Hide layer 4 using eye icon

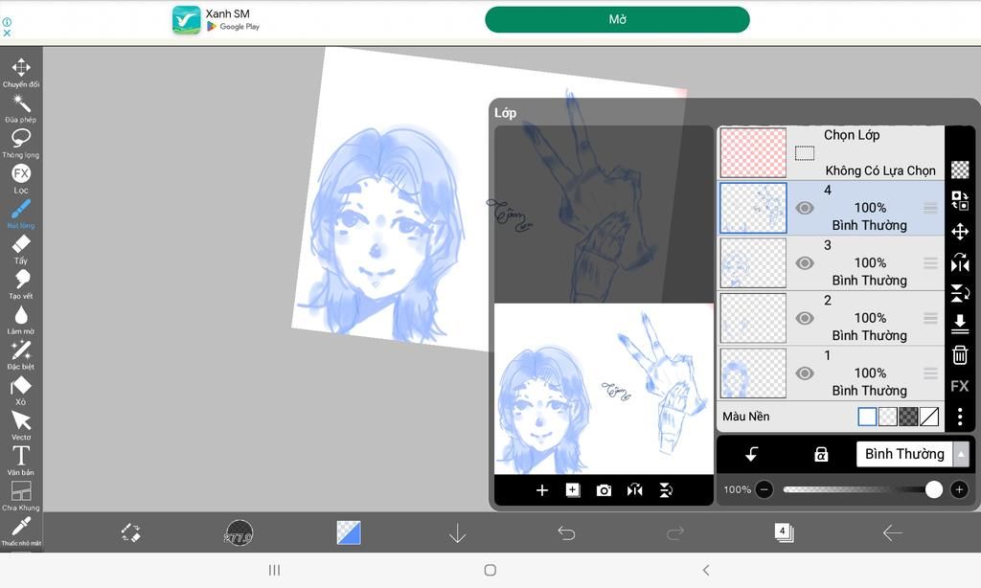[x=805, y=208]
